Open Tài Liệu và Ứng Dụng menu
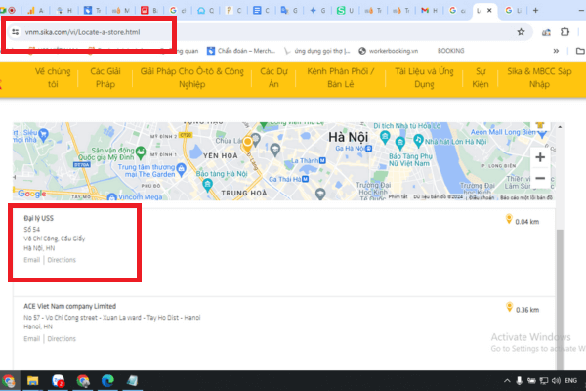 click(x=424, y=78)
